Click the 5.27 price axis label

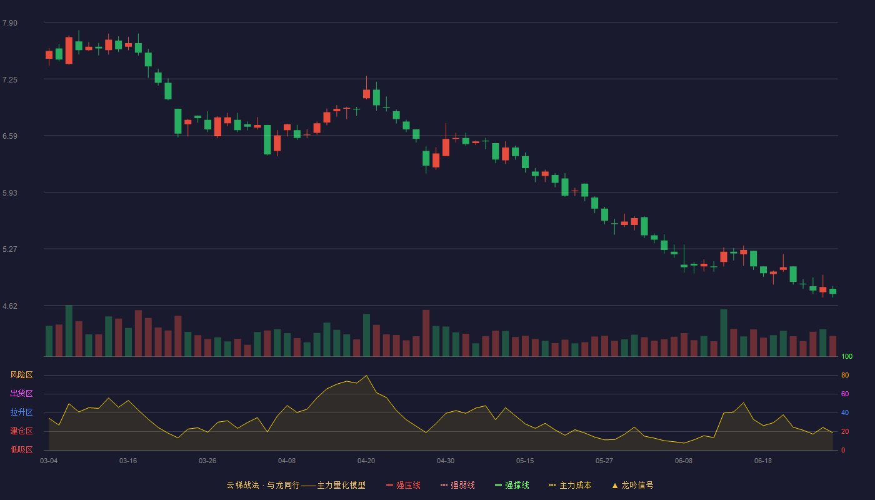[10, 249]
